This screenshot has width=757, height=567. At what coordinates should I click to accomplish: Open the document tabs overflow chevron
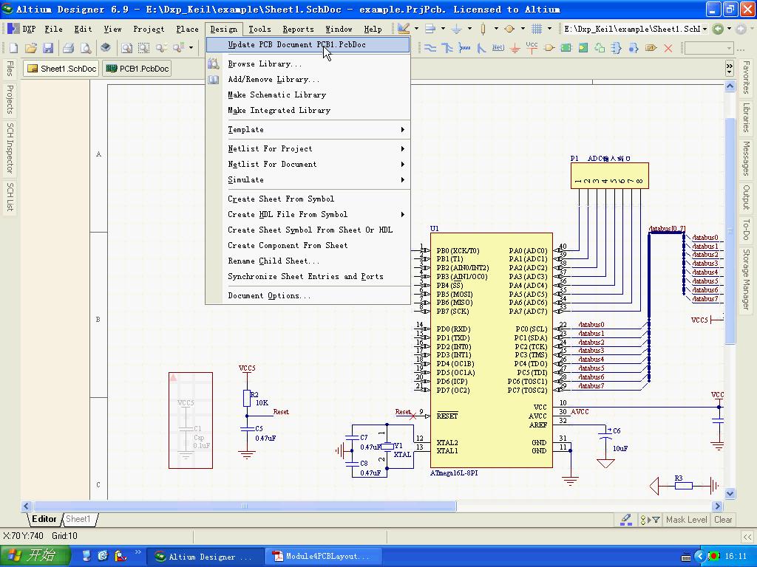click(730, 69)
